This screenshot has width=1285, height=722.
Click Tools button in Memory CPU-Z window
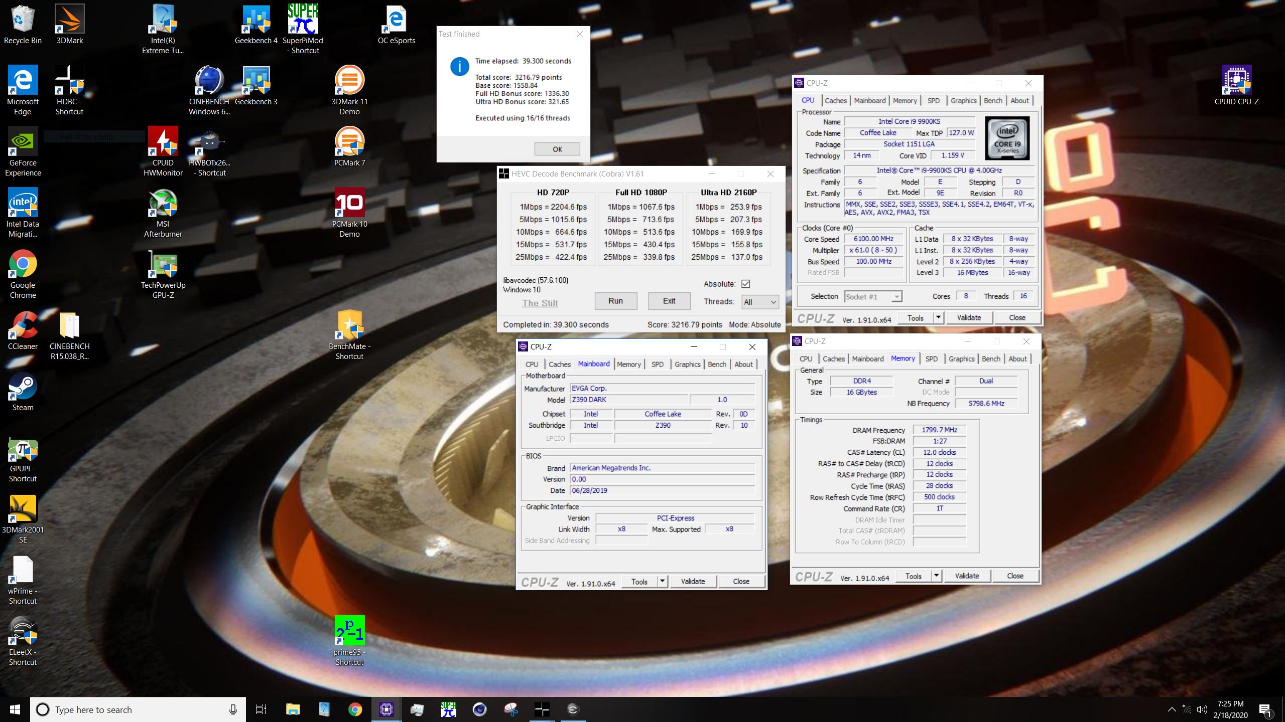tap(913, 576)
